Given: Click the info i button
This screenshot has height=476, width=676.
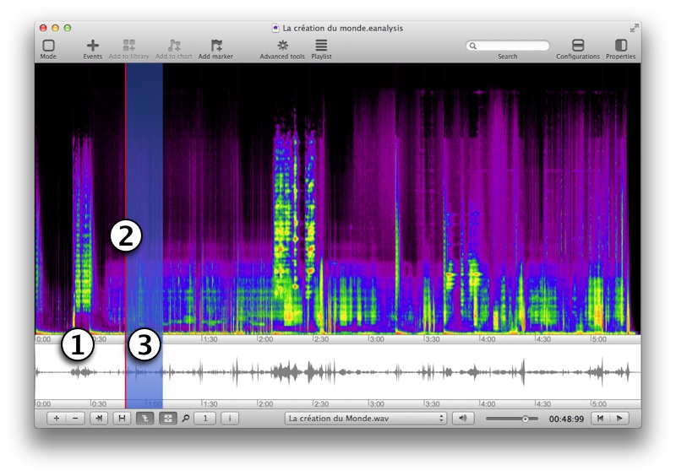Looking at the screenshot, I should [x=230, y=419].
